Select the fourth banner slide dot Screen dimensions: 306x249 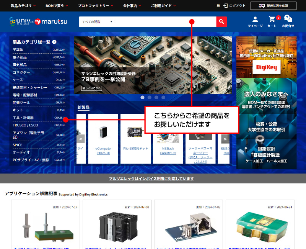(163, 97)
